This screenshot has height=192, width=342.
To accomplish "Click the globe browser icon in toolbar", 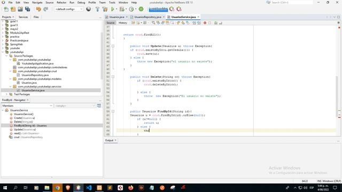I will pyautogui.click(x=89, y=9).
